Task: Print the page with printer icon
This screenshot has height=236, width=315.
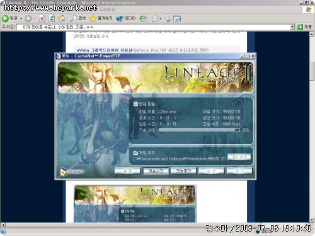Action: click(168, 18)
